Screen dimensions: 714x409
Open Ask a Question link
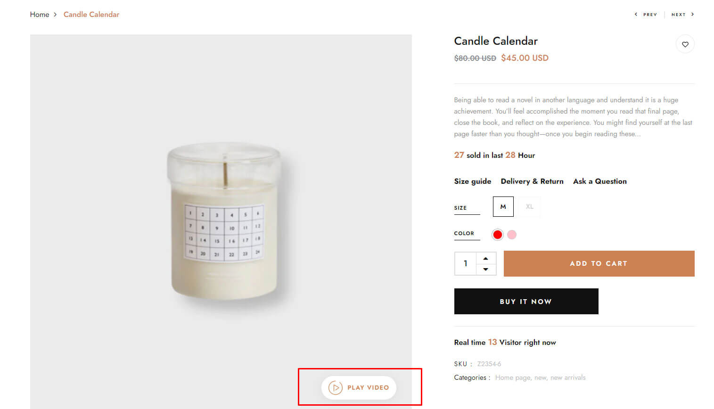point(599,181)
